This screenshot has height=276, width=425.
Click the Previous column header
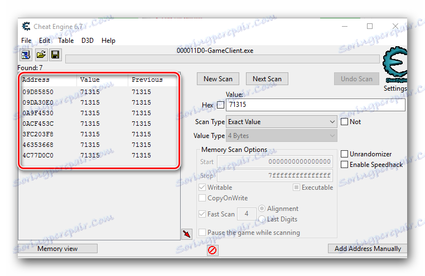coord(153,80)
